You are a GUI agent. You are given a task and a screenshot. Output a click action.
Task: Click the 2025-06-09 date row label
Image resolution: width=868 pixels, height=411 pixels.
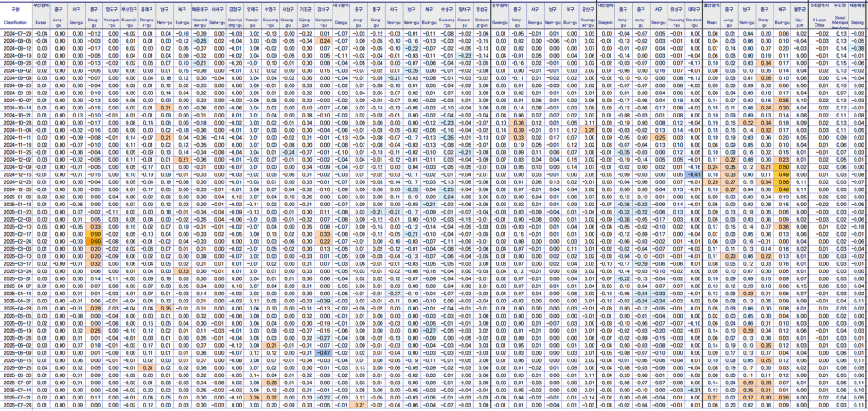tap(15, 352)
